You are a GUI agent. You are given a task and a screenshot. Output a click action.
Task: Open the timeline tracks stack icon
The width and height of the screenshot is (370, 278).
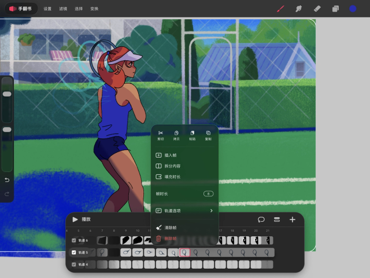(x=277, y=220)
